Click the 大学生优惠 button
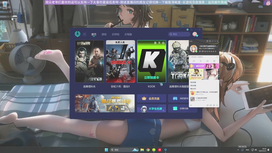 tap(151, 108)
